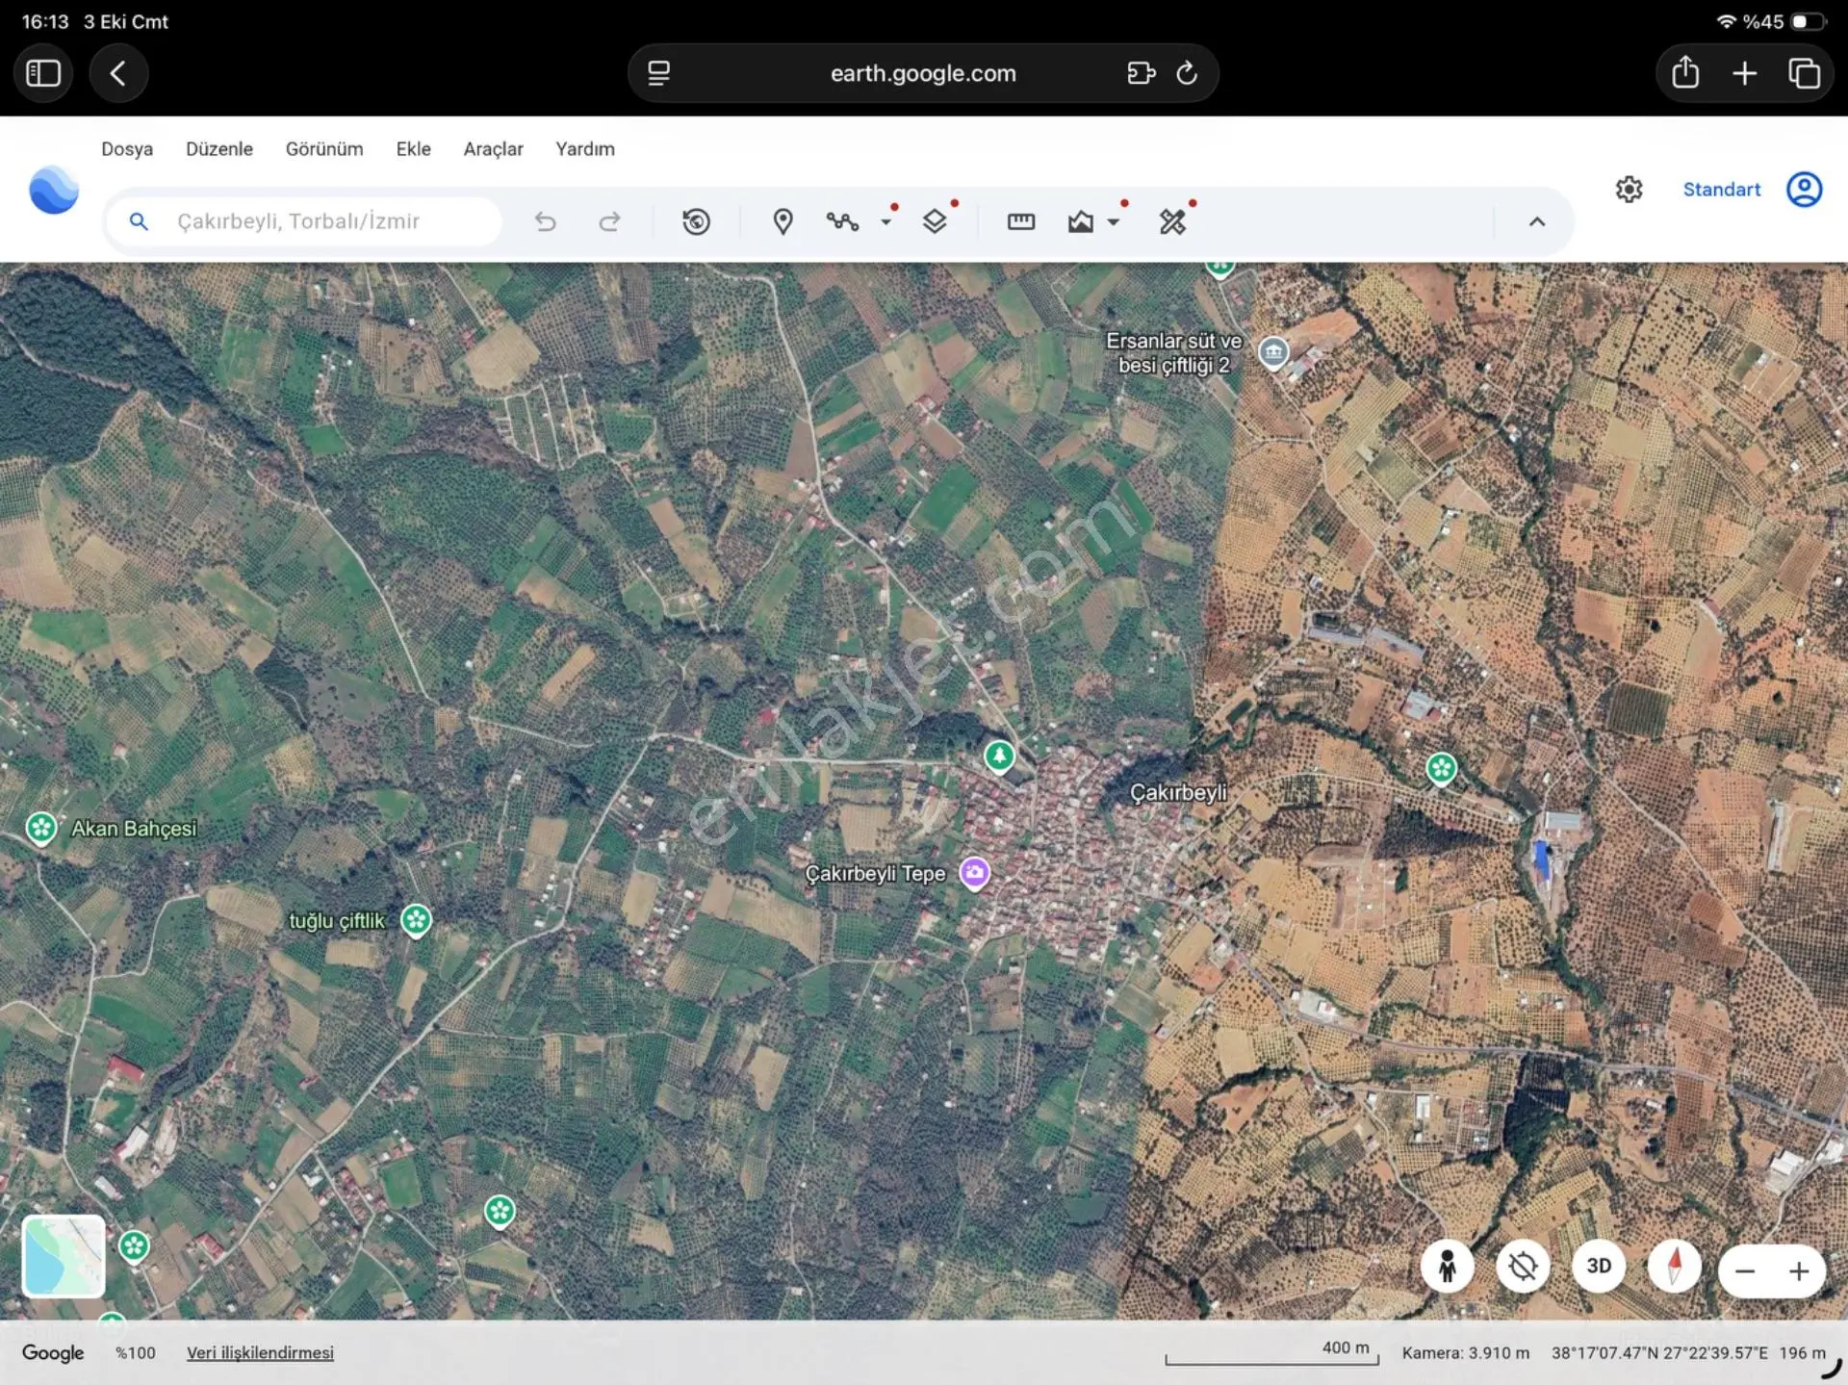Open the map layers tool
The height and width of the screenshot is (1385, 1848).
[935, 222]
